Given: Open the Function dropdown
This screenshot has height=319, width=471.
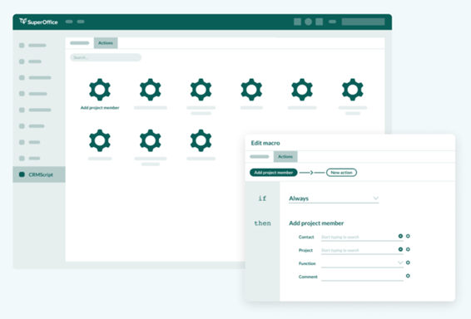Looking at the screenshot, I should click(362, 263).
